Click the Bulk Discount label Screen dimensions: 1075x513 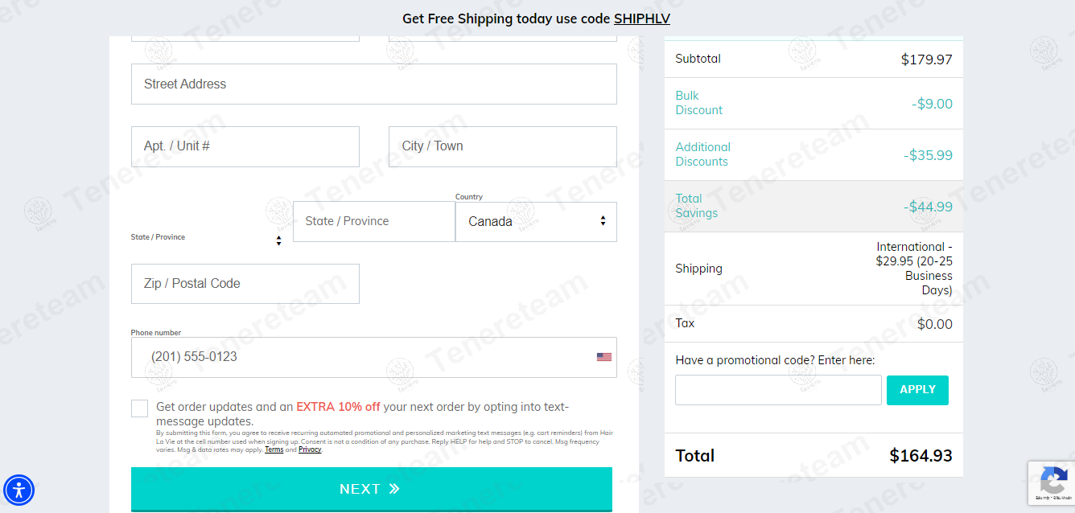(x=699, y=103)
